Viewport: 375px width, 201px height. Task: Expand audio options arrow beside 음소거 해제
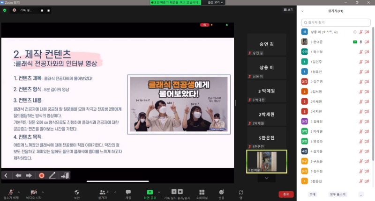(19, 192)
